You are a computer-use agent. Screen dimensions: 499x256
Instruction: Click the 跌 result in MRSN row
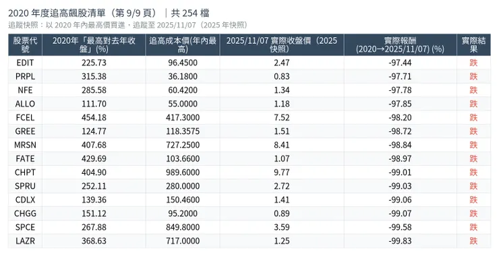coord(473,145)
